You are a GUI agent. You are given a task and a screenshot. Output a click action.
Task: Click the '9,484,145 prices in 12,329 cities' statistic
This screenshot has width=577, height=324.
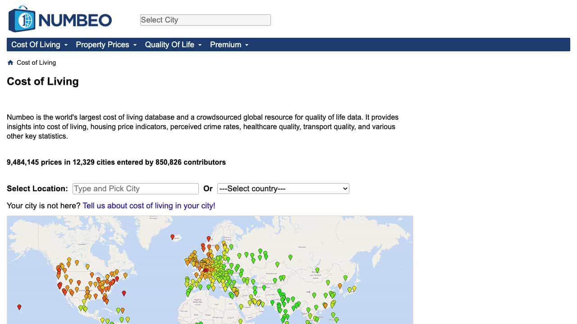point(116,162)
